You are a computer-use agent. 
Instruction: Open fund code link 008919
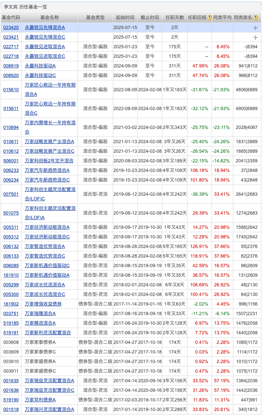[11, 66]
